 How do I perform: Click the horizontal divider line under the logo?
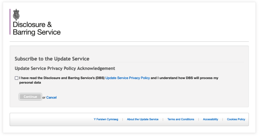pos(129,41)
